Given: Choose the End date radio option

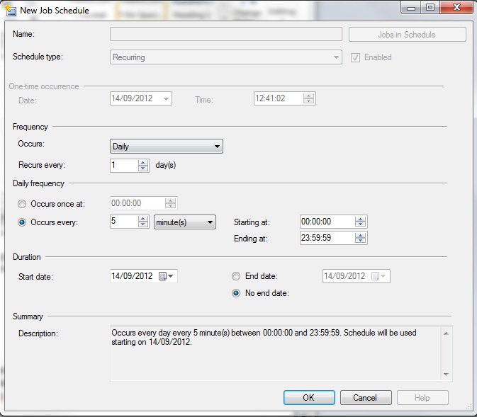Looking at the screenshot, I should point(237,276).
